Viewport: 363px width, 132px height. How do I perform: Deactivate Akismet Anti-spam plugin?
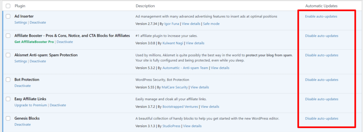[38, 61]
